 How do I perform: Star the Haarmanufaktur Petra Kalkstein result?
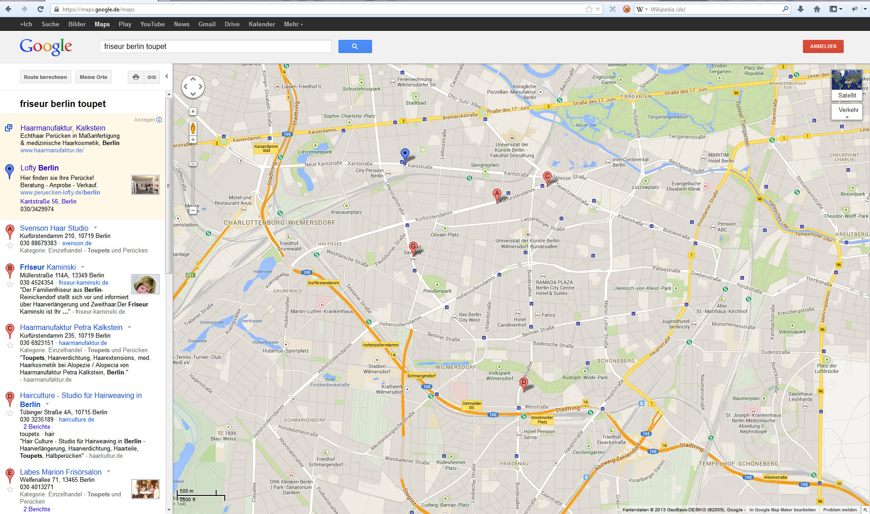pyautogui.click(x=10, y=345)
